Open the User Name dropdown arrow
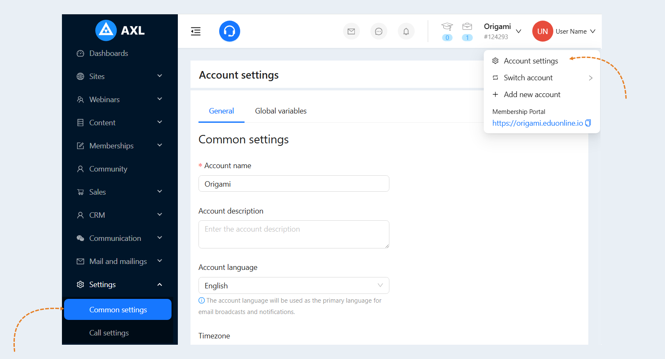 (x=593, y=32)
